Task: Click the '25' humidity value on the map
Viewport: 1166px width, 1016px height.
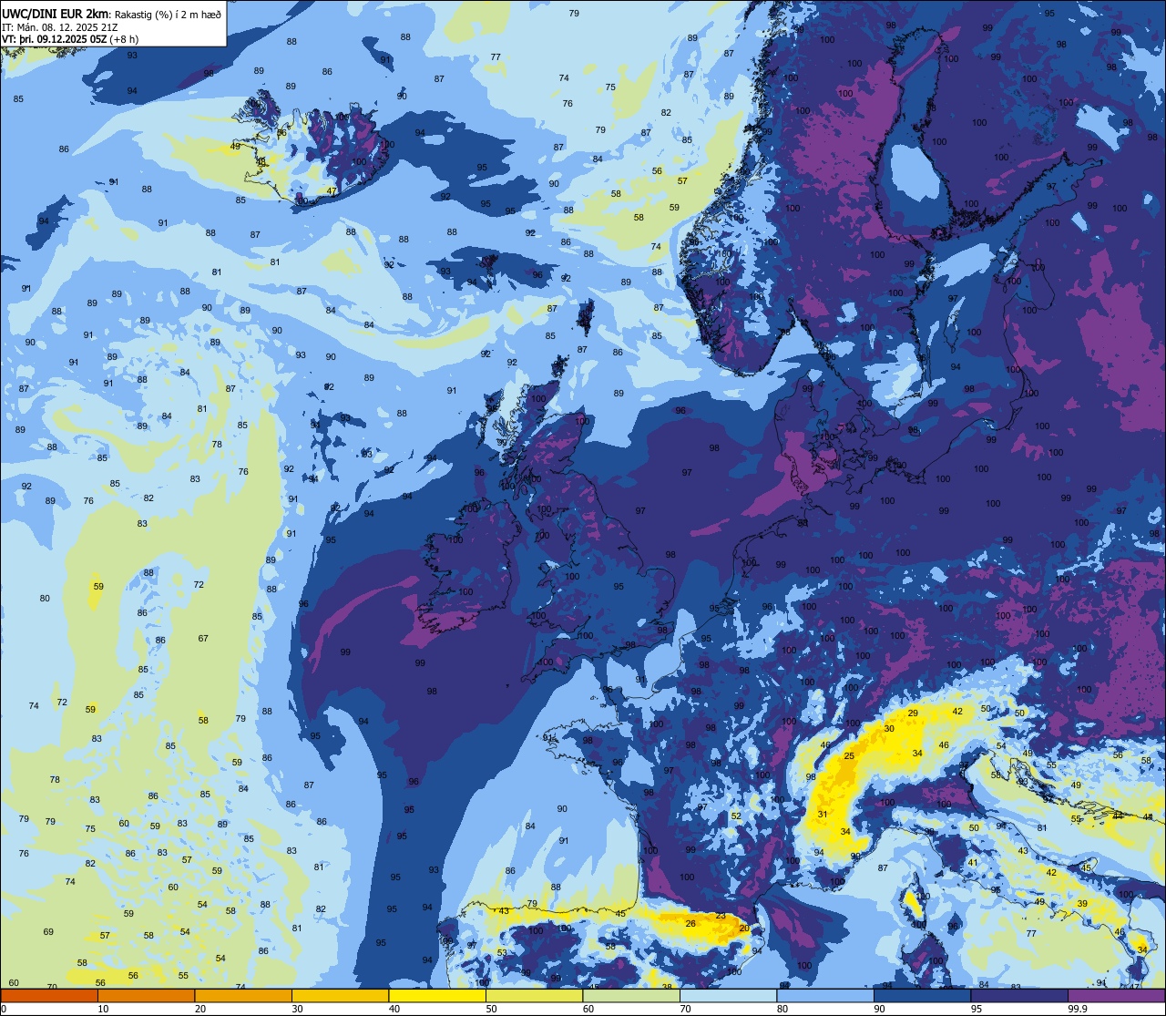Action: coord(849,756)
